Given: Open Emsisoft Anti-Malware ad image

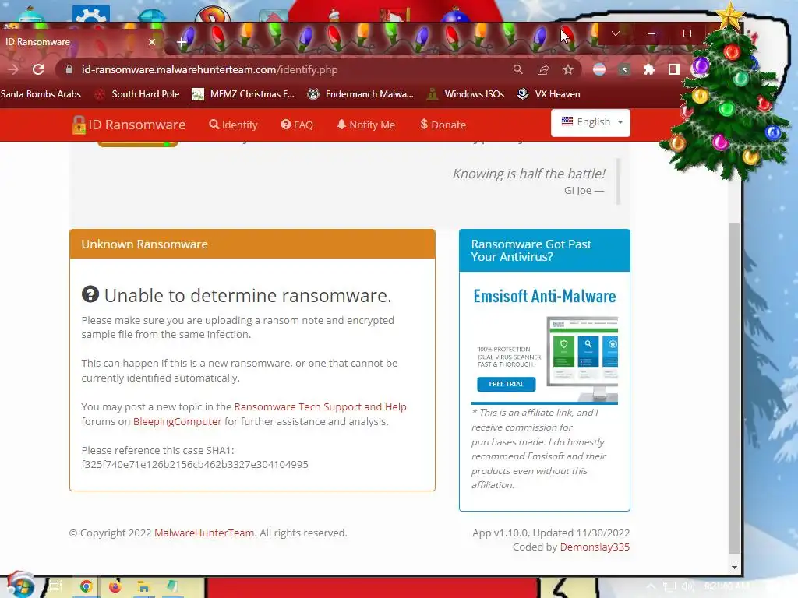Looking at the screenshot, I should pyautogui.click(x=545, y=346).
